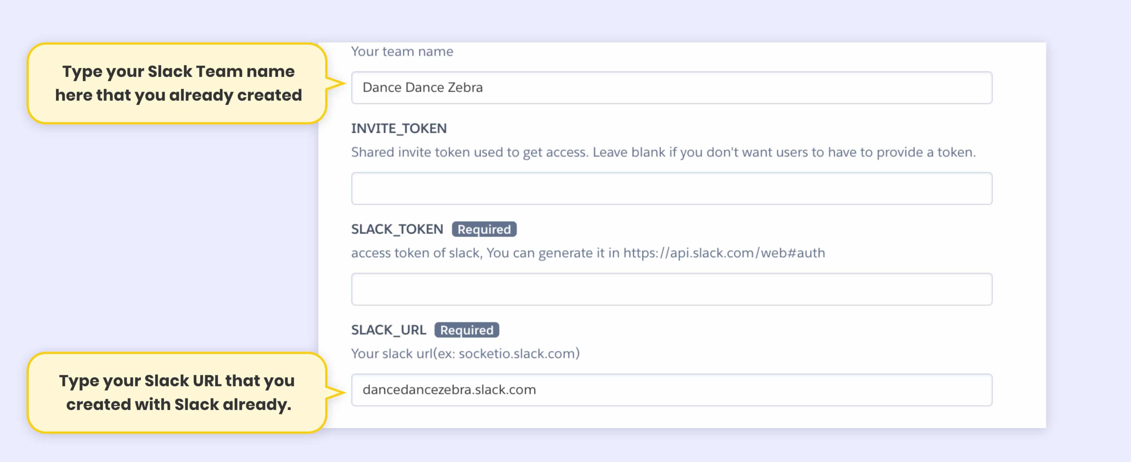Click the "Type your Slack Team name" callout
This screenshot has height=462, width=1131.
point(178,72)
